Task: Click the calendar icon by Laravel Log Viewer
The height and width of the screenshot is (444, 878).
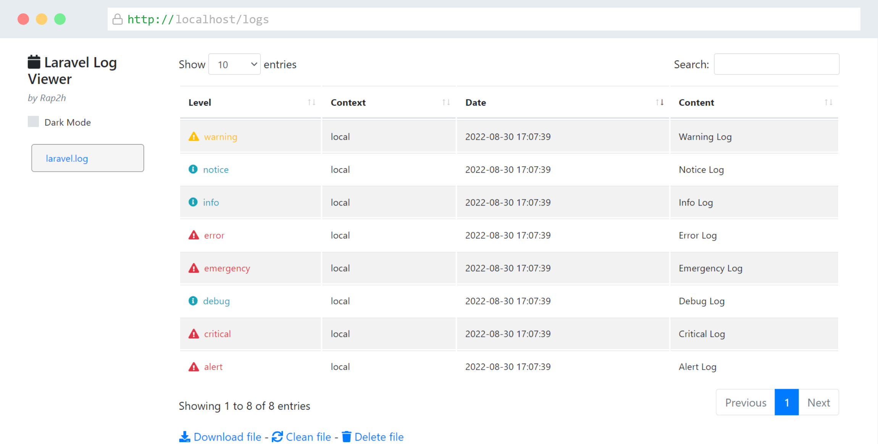Action: point(34,62)
